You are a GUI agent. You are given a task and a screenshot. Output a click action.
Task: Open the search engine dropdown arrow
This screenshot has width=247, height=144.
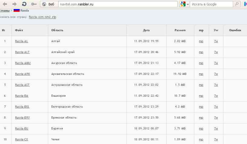pos(188,5)
